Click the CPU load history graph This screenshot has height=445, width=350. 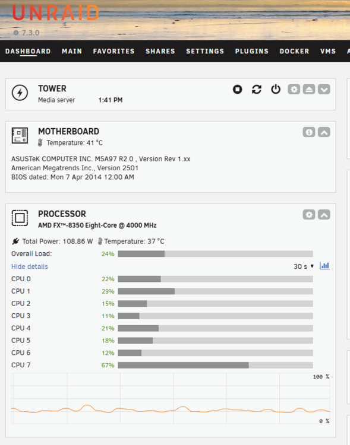click(171, 399)
